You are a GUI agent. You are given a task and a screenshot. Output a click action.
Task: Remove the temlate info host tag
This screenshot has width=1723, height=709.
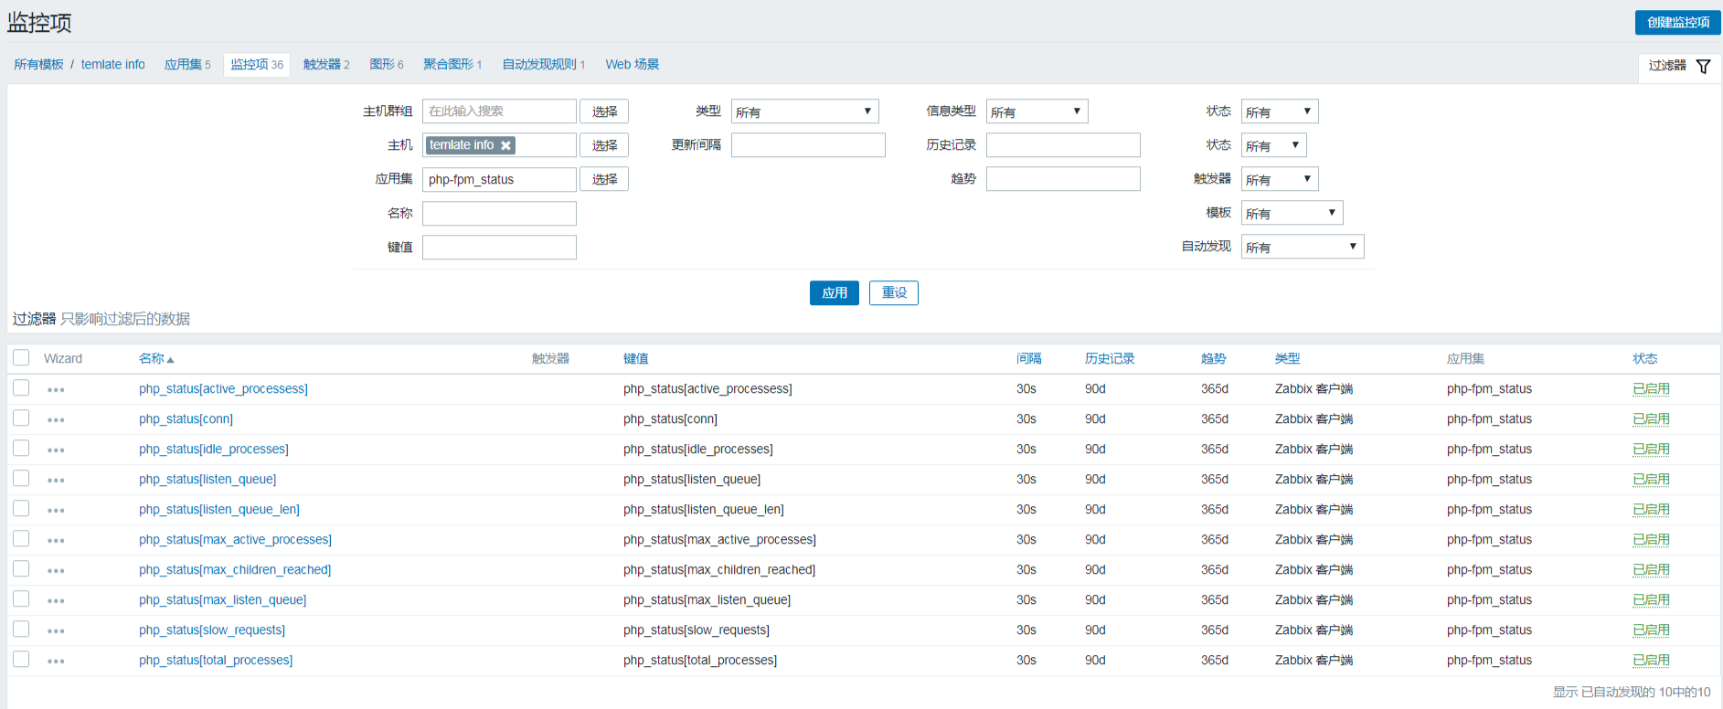point(505,145)
